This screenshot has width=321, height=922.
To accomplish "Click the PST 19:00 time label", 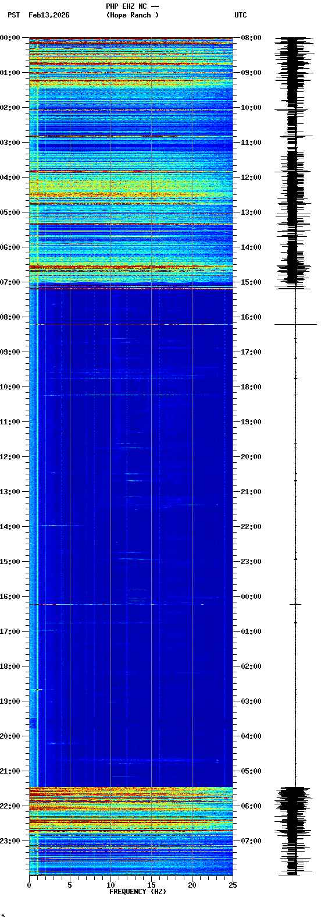I will [x=10, y=701].
